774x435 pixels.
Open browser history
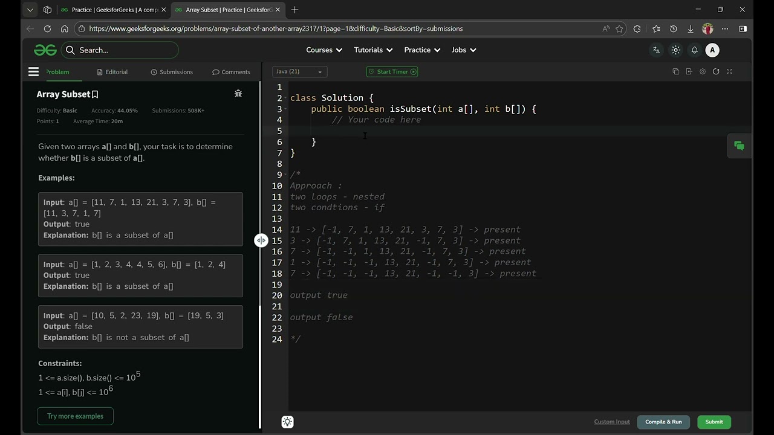click(673, 28)
